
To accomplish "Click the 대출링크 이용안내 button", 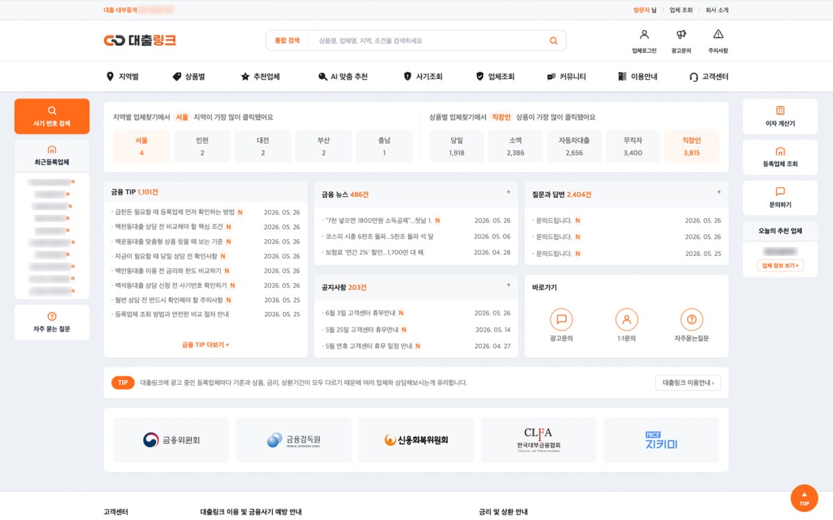I will tap(688, 383).
